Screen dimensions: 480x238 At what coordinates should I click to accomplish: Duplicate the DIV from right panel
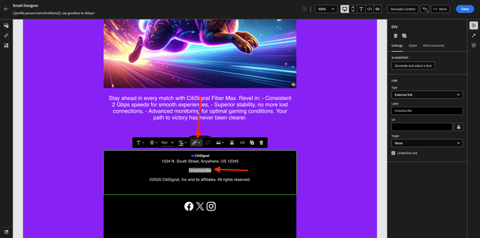pos(404,36)
